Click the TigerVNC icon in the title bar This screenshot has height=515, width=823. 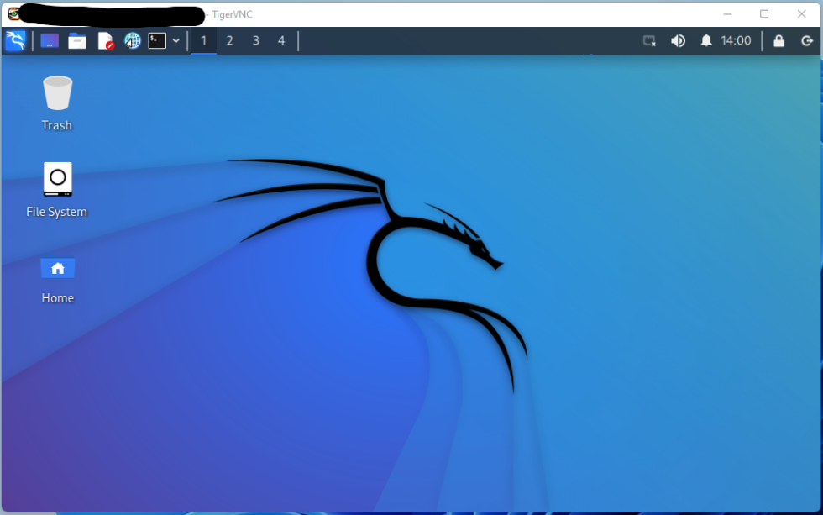(13, 13)
